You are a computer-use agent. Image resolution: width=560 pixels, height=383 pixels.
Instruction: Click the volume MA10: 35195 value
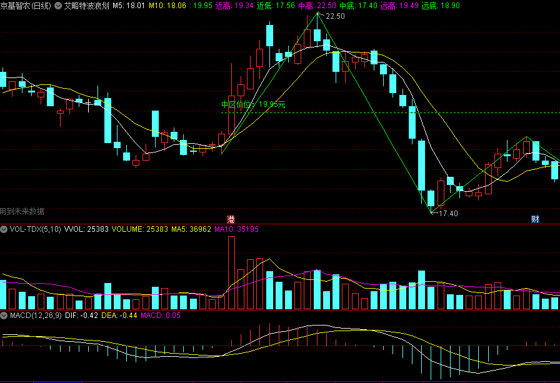tap(236, 229)
